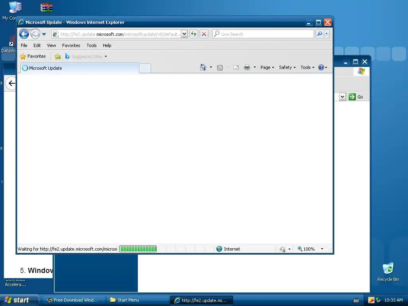The image size is (408, 306).
Task: Click the Favorites star button
Action: (33, 56)
